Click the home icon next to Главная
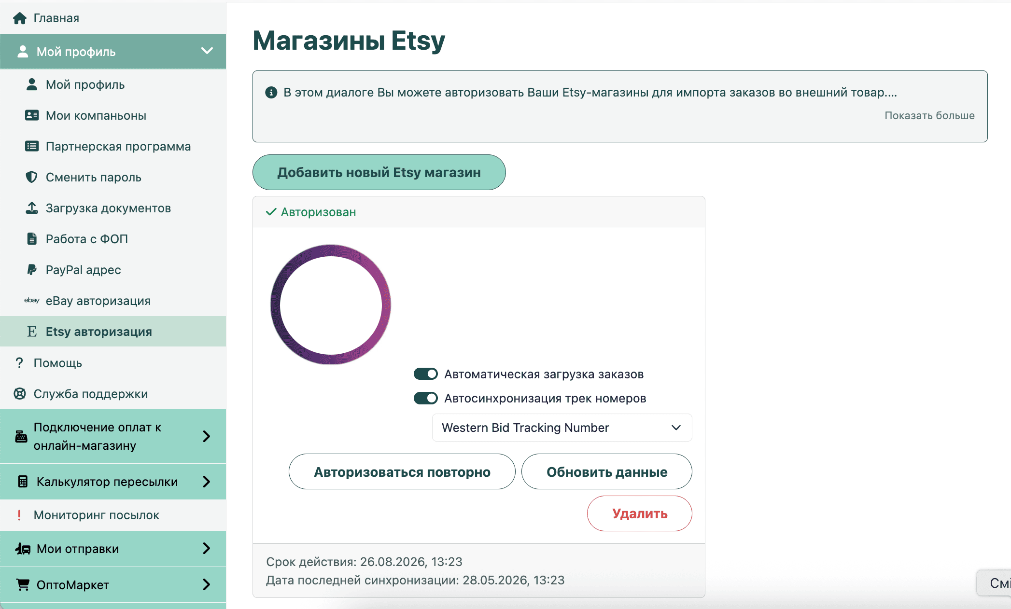The image size is (1011, 609). tap(20, 18)
